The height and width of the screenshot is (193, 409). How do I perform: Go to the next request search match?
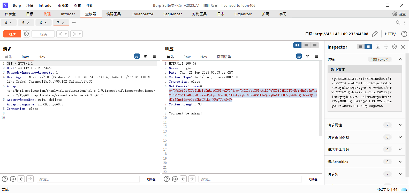click(30, 179)
